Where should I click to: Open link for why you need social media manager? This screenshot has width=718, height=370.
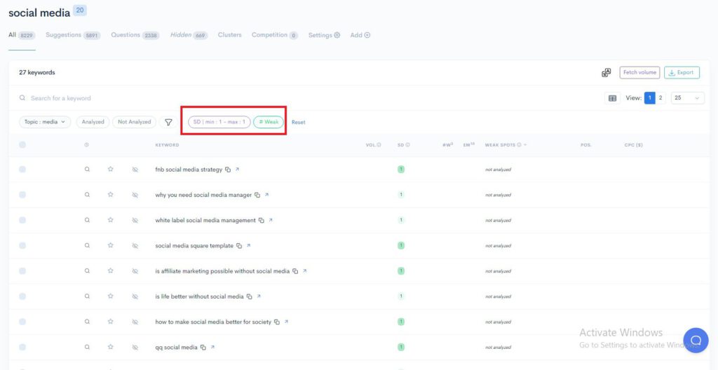[x=266, y=195]
